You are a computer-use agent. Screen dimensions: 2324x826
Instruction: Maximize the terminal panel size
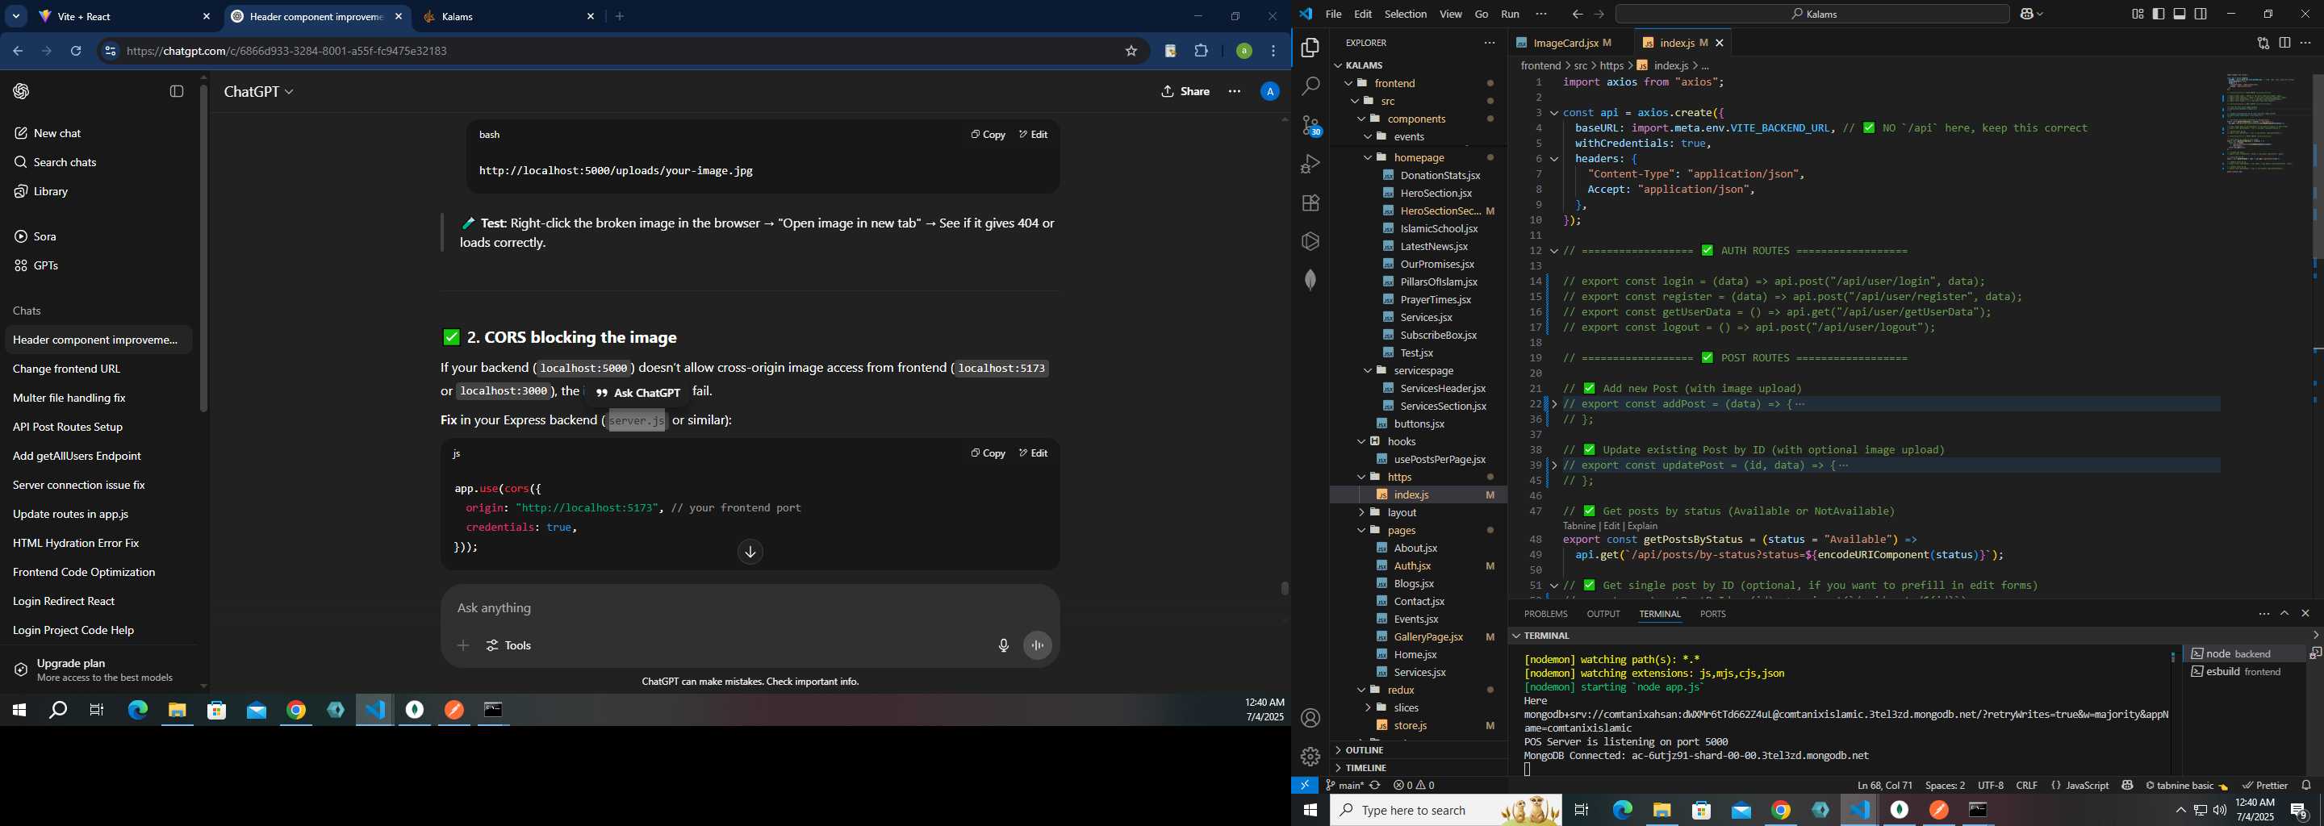pyautogui.click(x=2284, y=613)
